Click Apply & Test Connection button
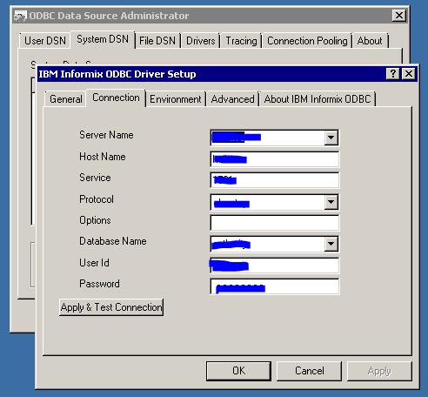428x397 pixels. (111, 307)
